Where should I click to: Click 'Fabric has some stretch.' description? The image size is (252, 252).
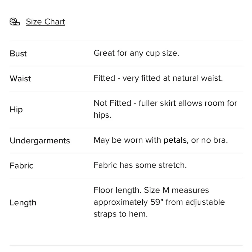point(140,165)
